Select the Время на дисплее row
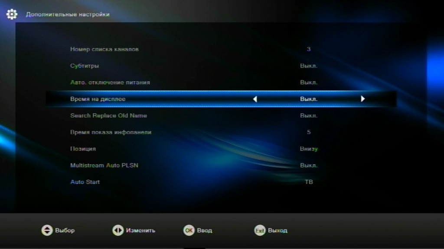444x249 pixels. 221,99
